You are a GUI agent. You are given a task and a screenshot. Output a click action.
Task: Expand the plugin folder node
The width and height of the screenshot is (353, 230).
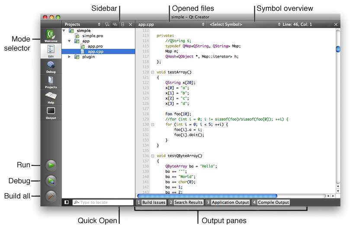click(x=69, y=57)
